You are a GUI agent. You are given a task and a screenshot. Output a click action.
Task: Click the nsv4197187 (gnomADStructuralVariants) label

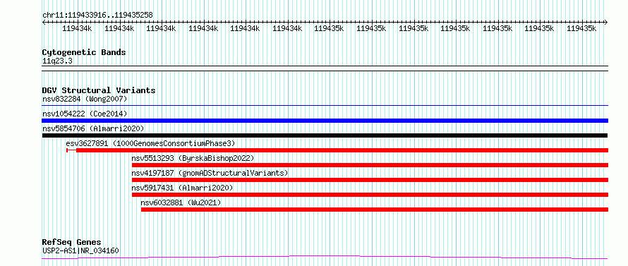[210, 173]
